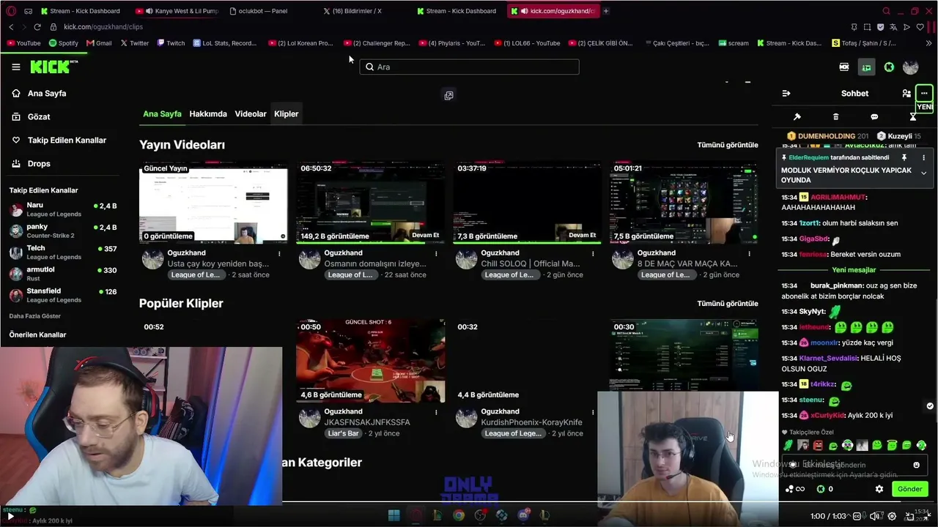Screen dimensions: 938x527
Task: Reload the page in the browser
Action: click(37, 27)
